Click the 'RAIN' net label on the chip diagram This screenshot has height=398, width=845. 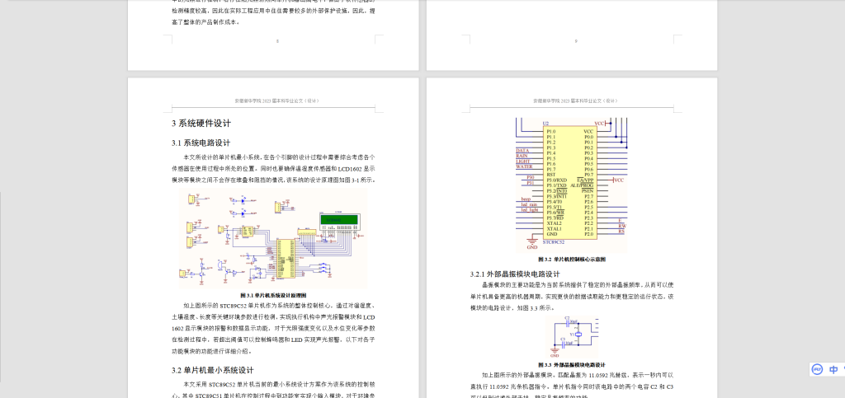pos(522,156)
